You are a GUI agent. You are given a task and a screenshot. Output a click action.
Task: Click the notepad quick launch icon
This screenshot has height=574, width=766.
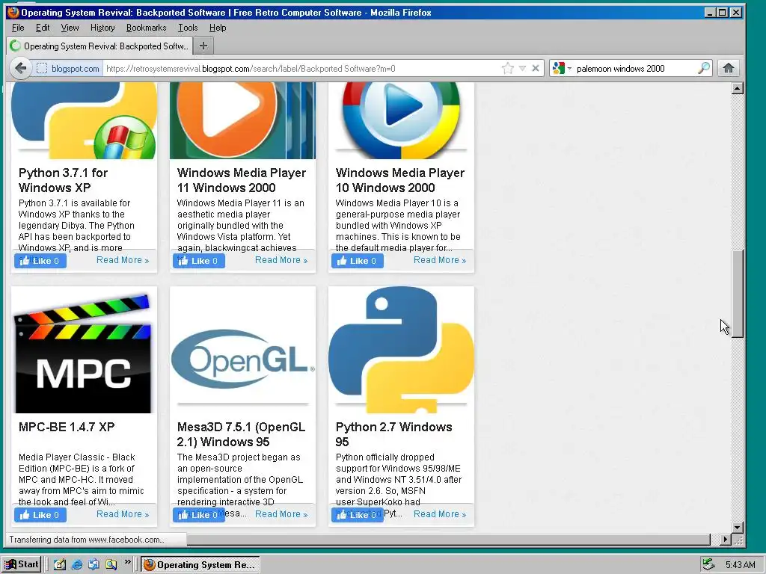click(x=60, y=565)
